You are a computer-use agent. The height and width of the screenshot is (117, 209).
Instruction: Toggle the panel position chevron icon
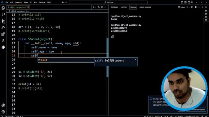(202, 7)
